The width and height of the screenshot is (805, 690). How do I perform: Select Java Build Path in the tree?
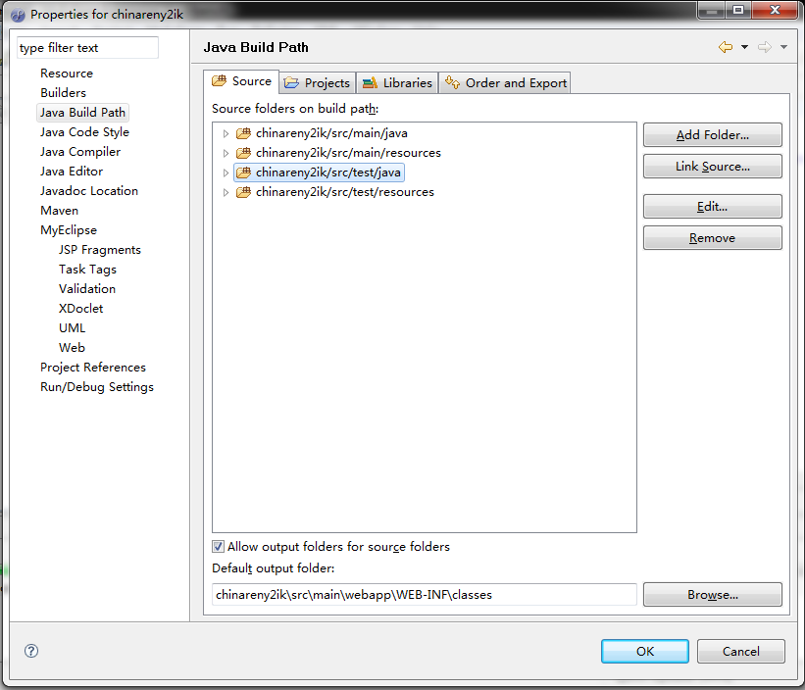click(82, 113)
